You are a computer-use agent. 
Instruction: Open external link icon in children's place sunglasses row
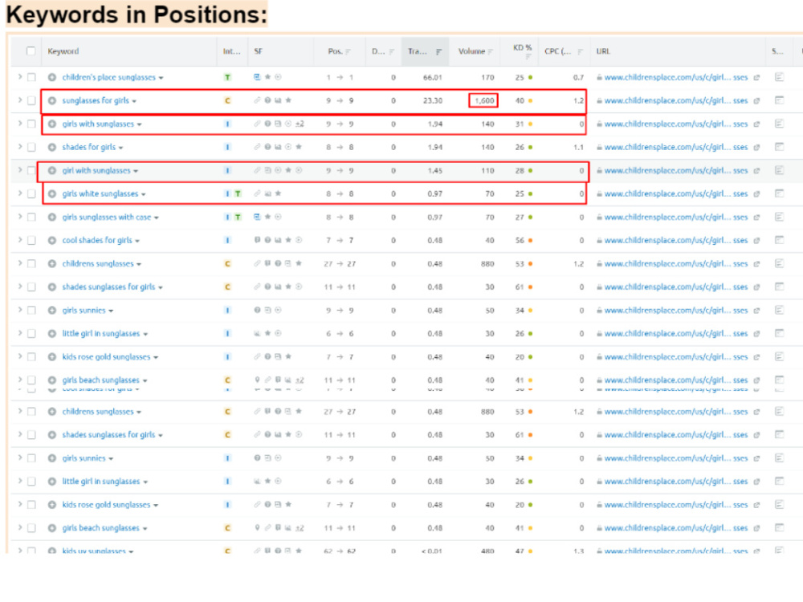point(757,78)
